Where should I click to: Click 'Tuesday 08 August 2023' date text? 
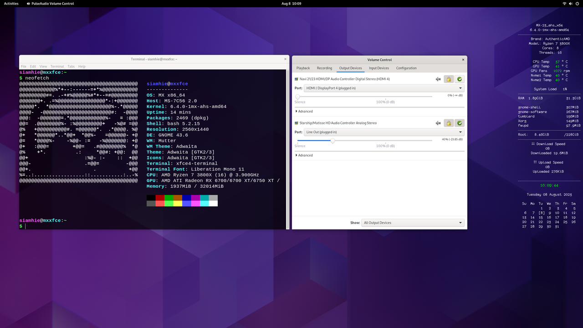[549, 194]
